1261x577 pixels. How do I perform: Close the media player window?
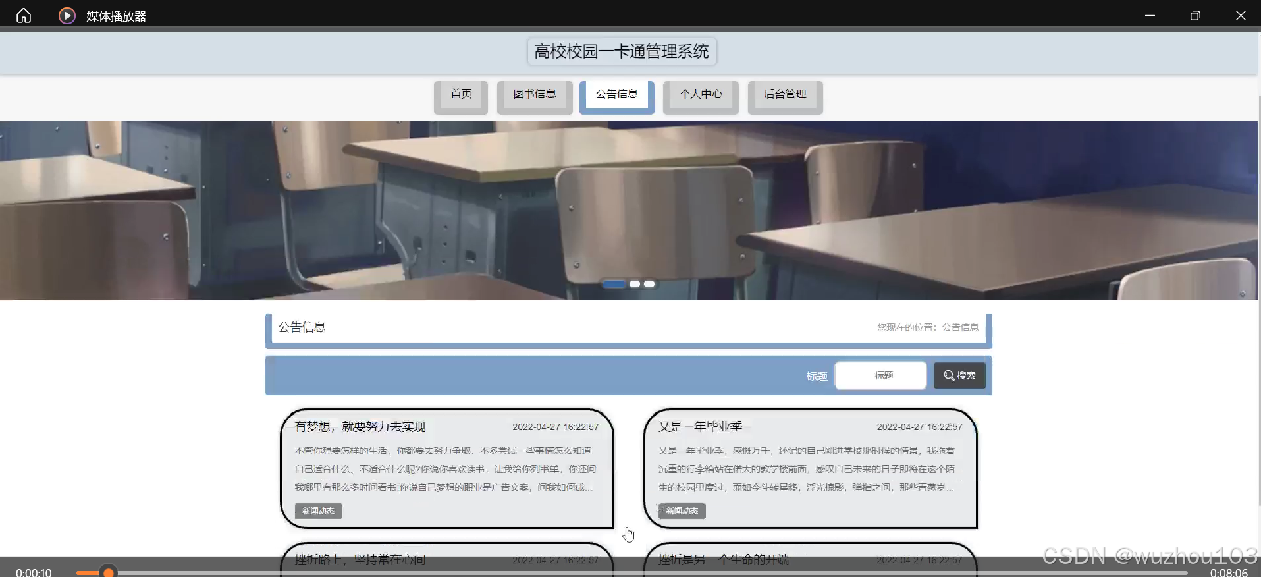(x=1241, y=15)
